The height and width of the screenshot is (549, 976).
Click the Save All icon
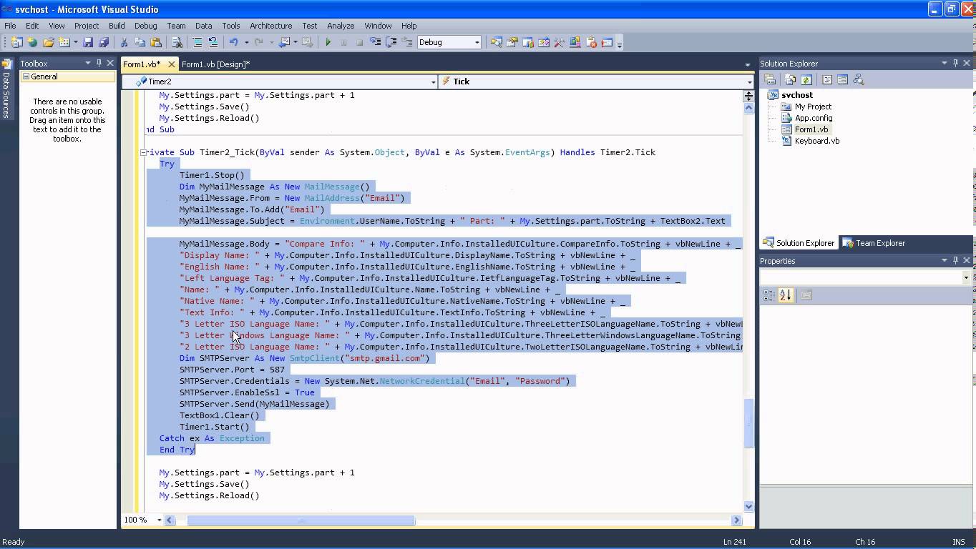[x=104, y=42]
